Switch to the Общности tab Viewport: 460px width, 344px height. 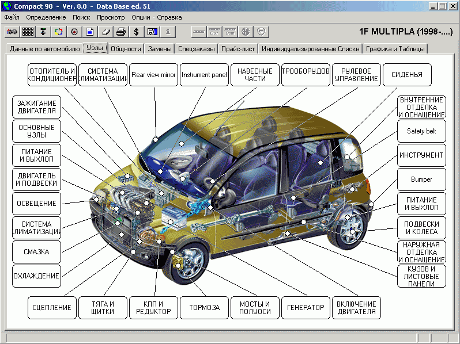(x=126, y=48)
